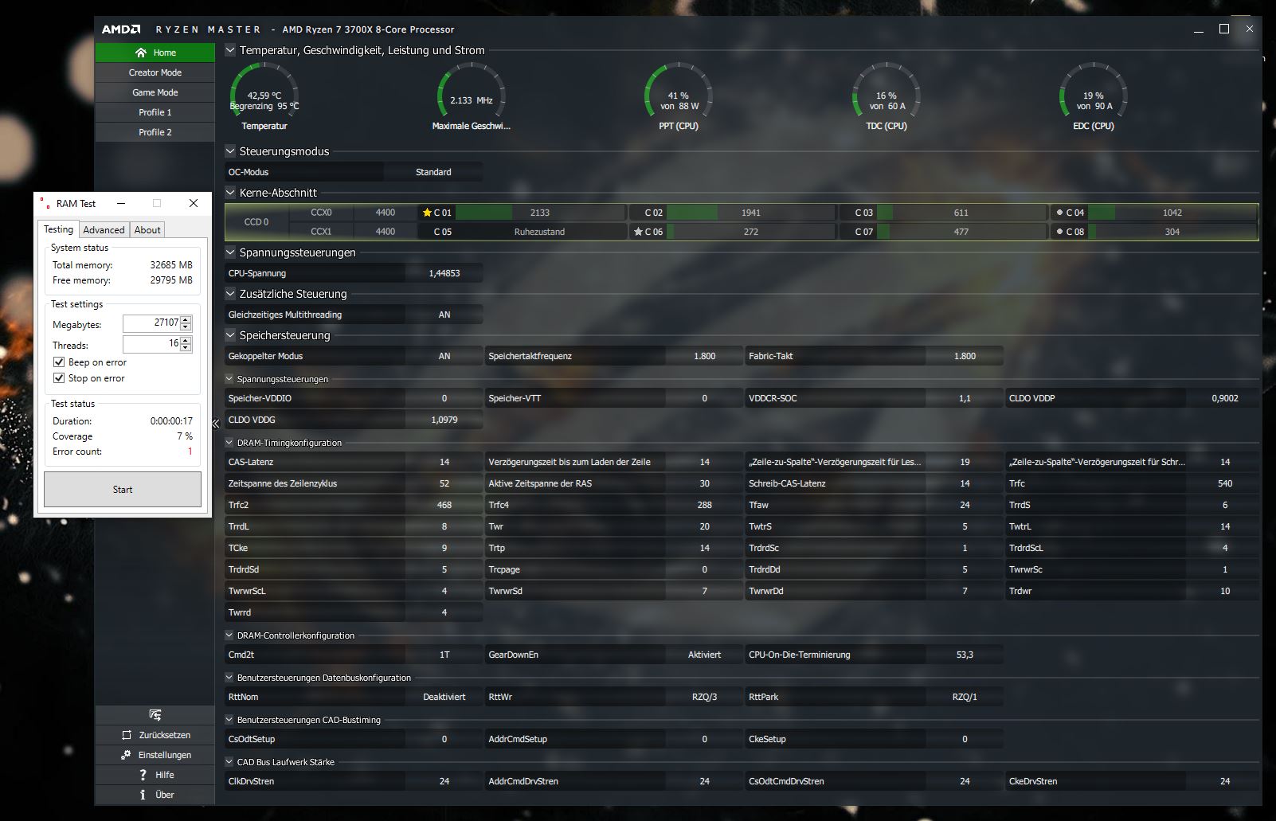Increase Megabytes with the up arrow
Screen dimensions: 1276x821
coord(186,319)
